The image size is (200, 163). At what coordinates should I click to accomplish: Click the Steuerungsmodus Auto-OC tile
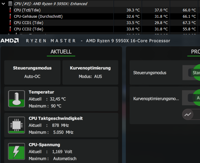[x=32, y=72]
